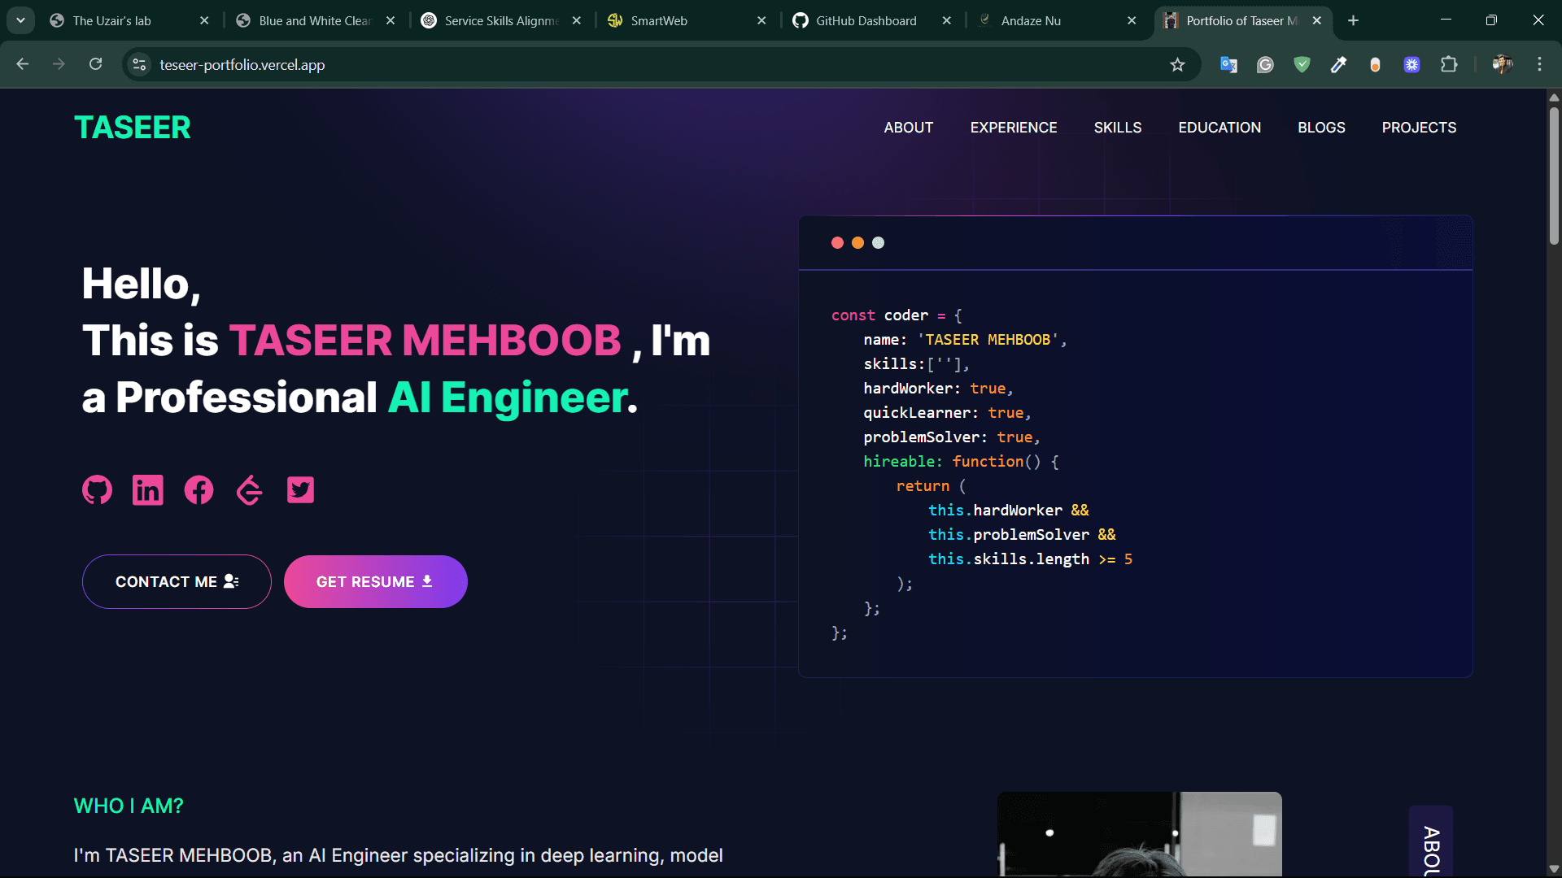Image resolution: width=1562 pixels, height=878 pixels.
Task: Open the LinkedIn social icon
Action: 147,489
